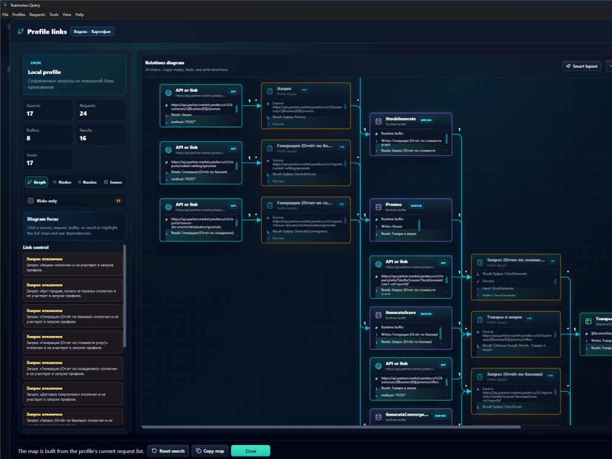Click the BUFFER badge on Promos node
612x459 pixels.
coord(416,206)
